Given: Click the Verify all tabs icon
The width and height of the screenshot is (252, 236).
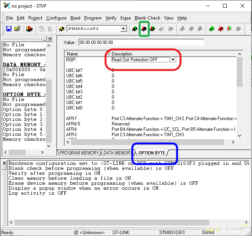Looking at the screenshot, I should tap(229, 29).
